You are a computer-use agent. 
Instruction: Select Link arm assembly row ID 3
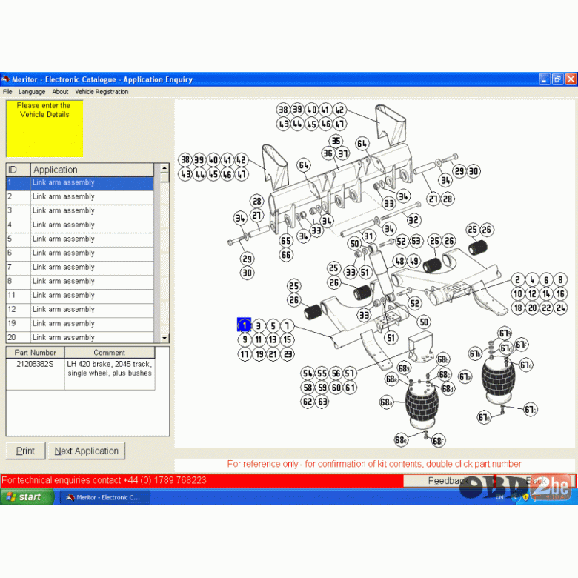[80, 211]
